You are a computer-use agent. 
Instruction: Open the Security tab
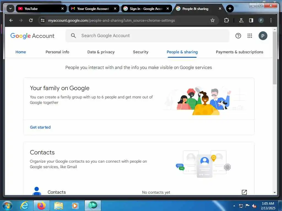[x=141, y=52]
